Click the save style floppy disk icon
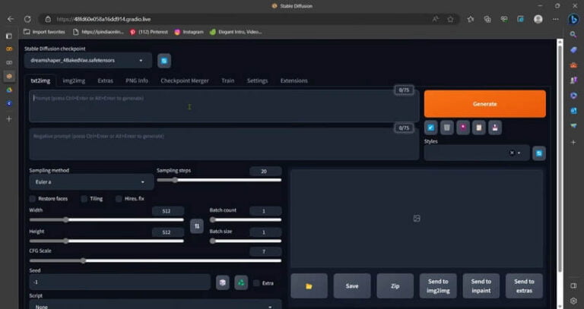The width and height of the screenshot is (584, 309). tap(495, 128)
